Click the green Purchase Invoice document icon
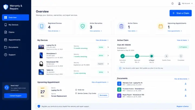Viewport: 195px width, 110px height. point(119,90)
